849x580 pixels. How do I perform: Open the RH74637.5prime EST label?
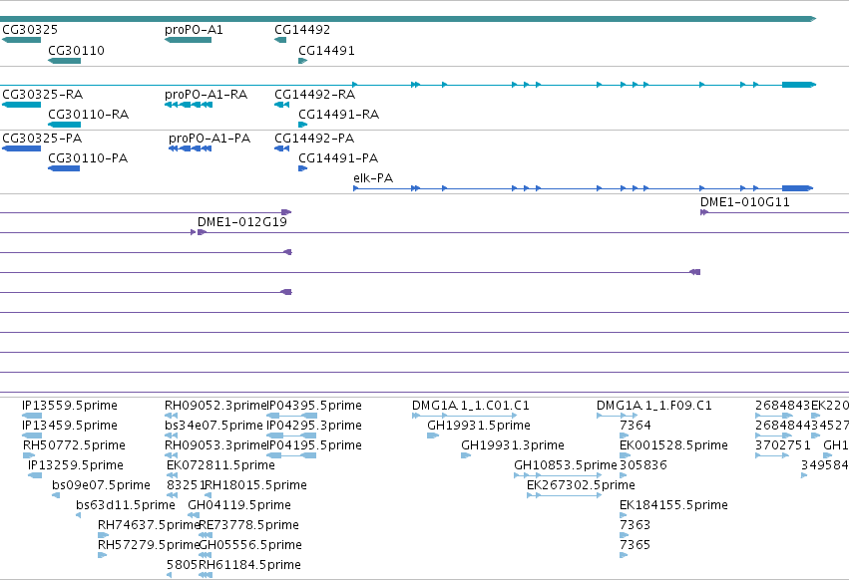149,525
